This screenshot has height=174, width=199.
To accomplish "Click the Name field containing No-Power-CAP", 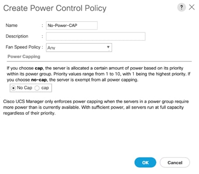I will (x=71, y=26).
